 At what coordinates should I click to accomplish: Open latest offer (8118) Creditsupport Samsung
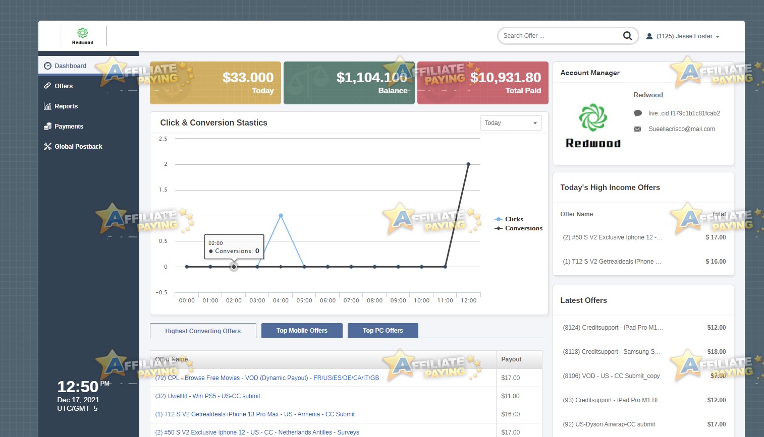[612, 352]
